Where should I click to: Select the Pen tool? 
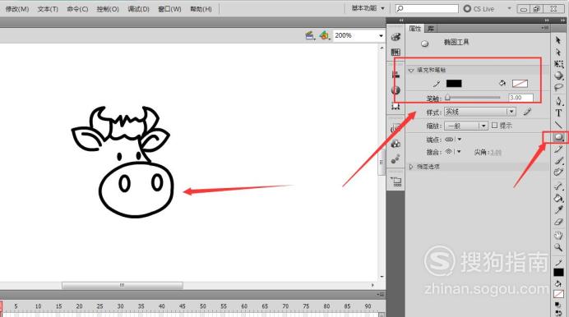[x=558, y=101]
